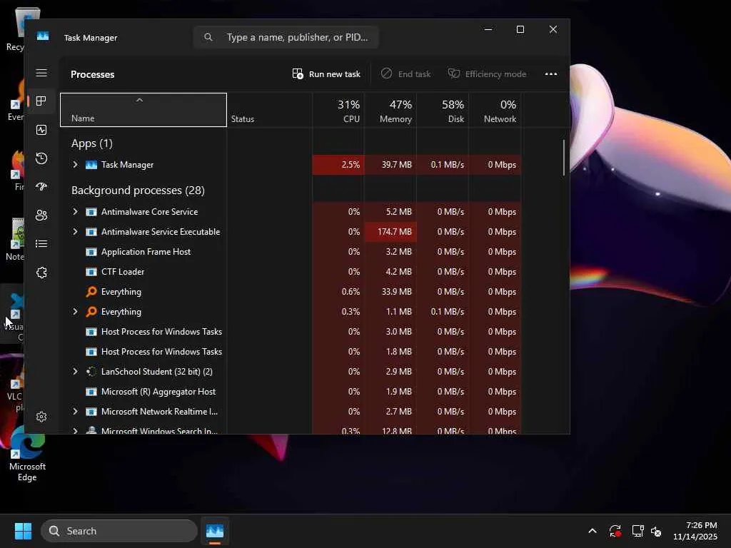Open the Startup apps page icon
The height and width of the screenshot is (548, 731).
pos(41,187)
